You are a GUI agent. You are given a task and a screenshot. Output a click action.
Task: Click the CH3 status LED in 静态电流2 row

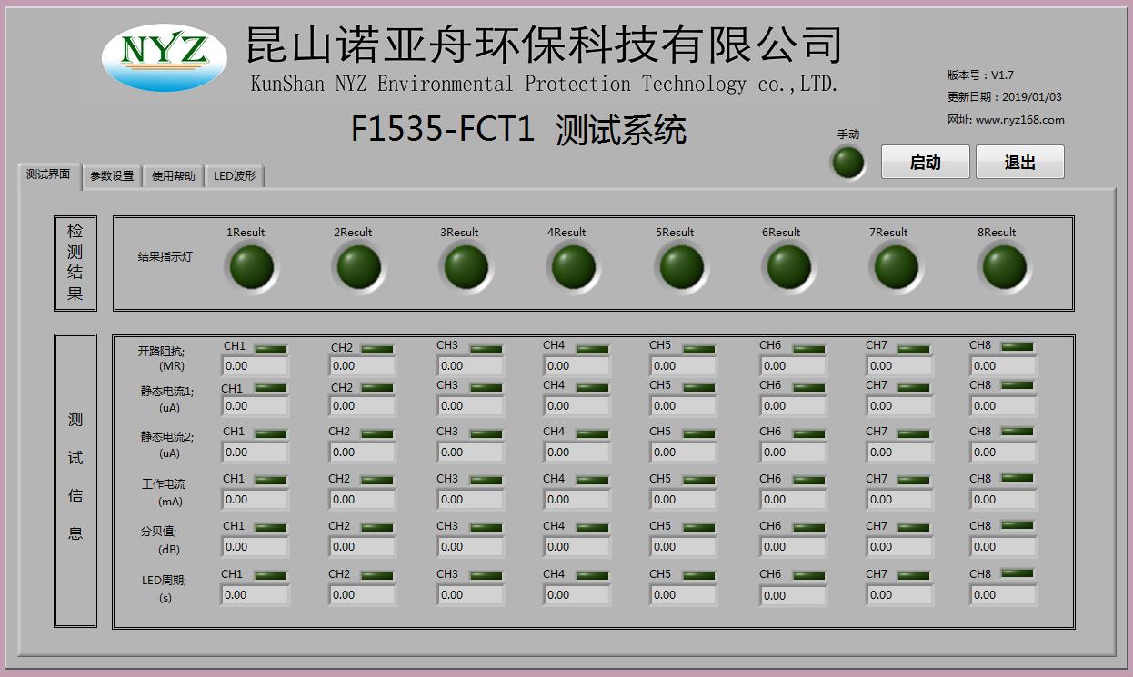pyautogui.click(x=486, y=434)
